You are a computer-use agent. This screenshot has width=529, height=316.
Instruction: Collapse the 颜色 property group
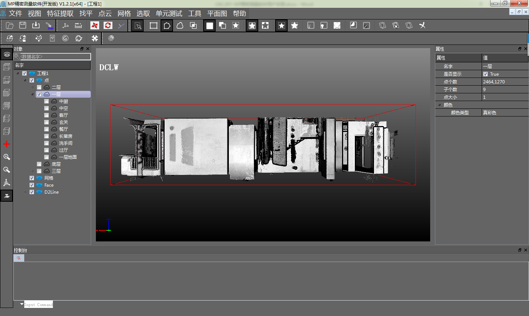coord(439,105)
